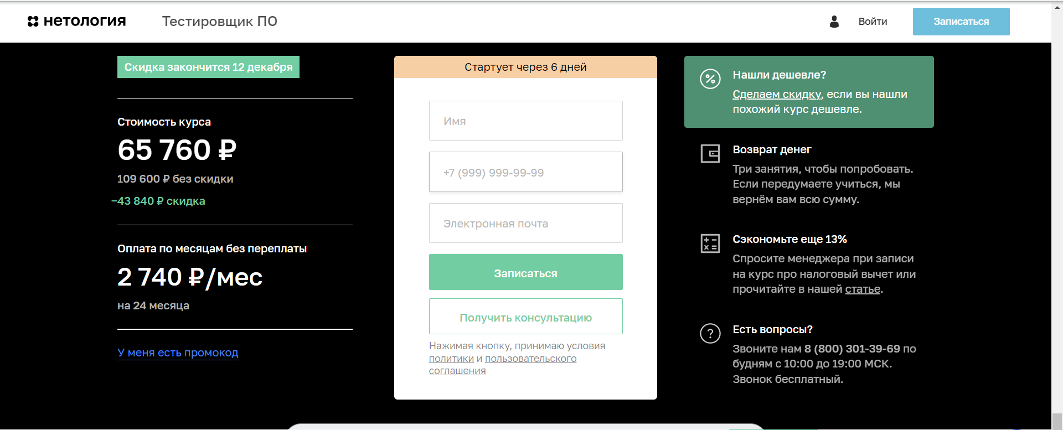Click the calculator icon near tax deduction
1063x430 pixels.
click(710, 243)
